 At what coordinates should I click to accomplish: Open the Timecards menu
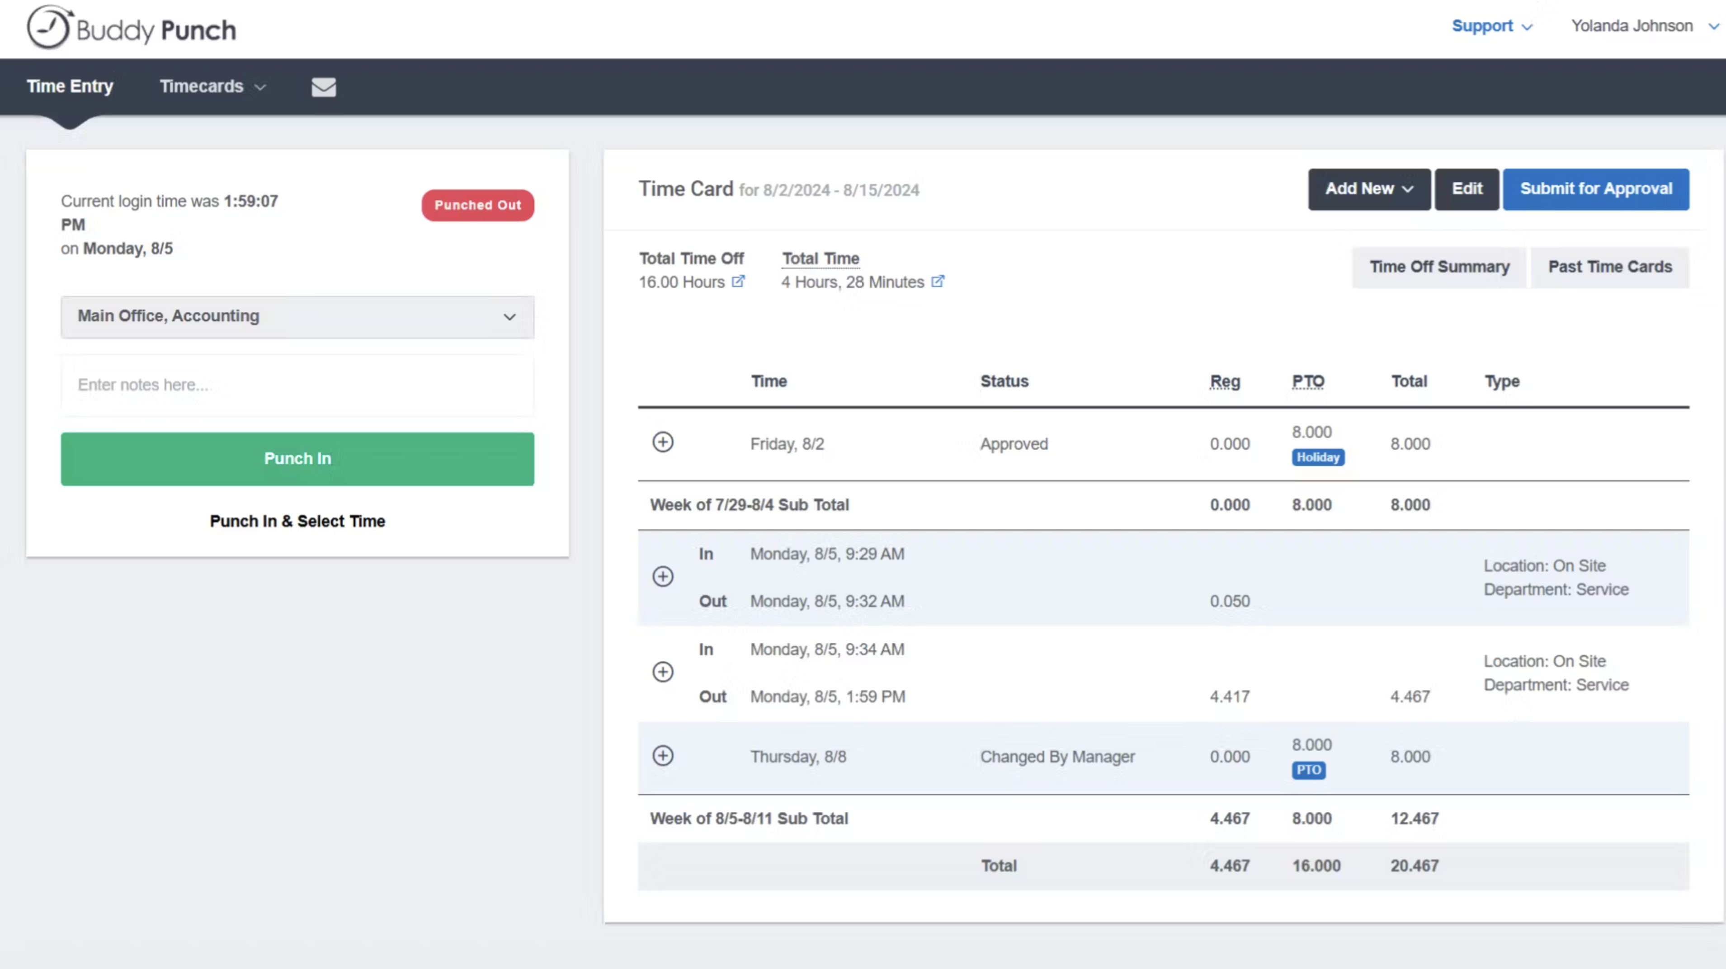(212, 87)
